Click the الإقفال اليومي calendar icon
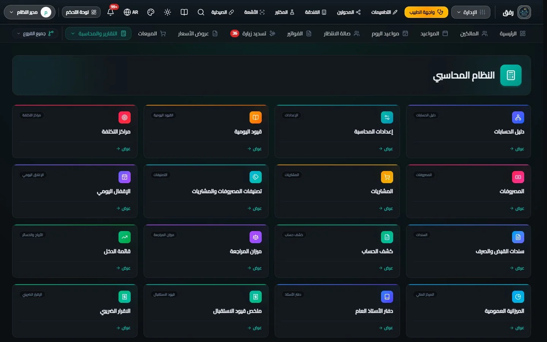This screenshot has width=547, height=342. 125,177
